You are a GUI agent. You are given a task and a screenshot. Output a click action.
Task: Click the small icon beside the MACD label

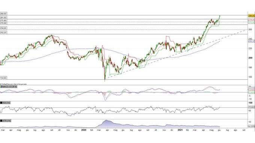click(1, 87)
